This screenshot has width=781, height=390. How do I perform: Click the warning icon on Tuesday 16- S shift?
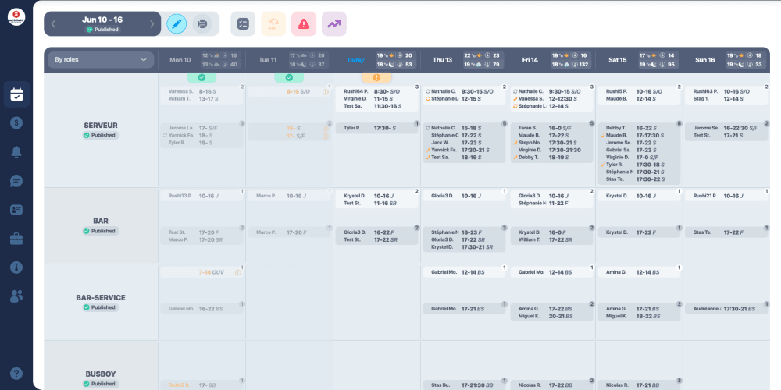click(x=325, y=129)
